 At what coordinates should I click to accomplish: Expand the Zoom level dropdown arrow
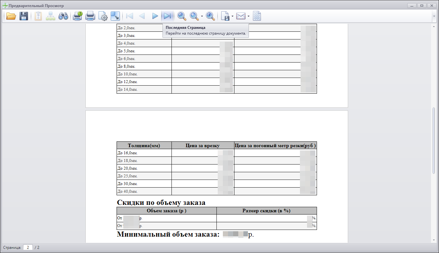point(202,16)
